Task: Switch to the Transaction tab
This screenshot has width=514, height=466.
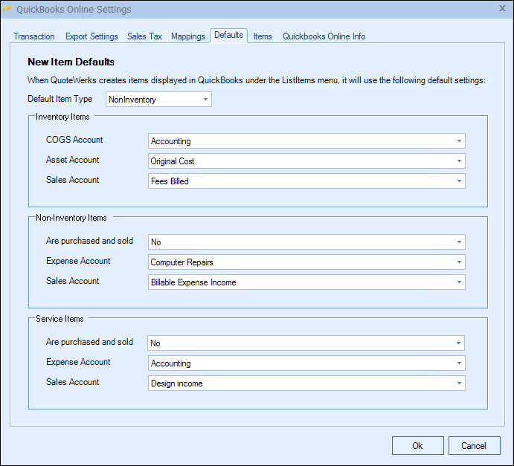Action: point(34,36)
